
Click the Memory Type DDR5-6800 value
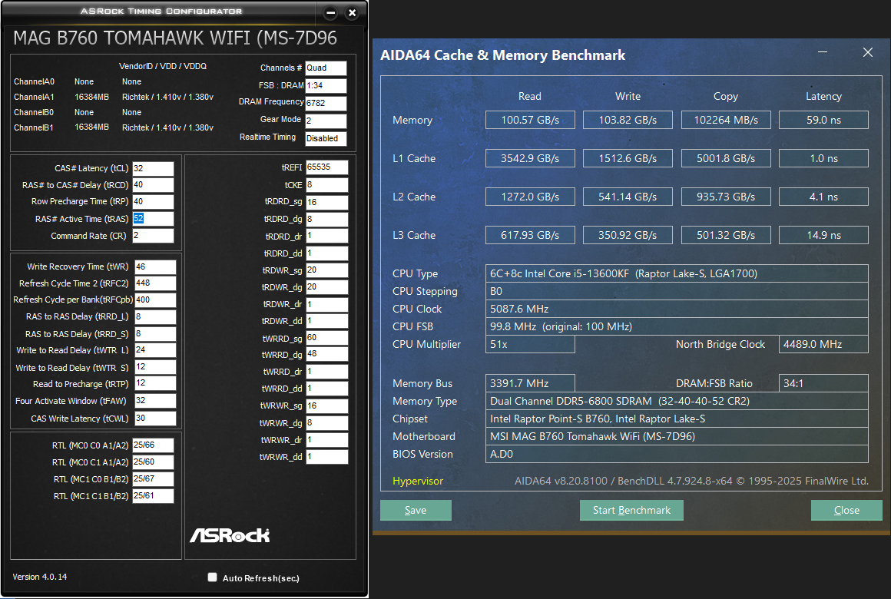point(677,401)
